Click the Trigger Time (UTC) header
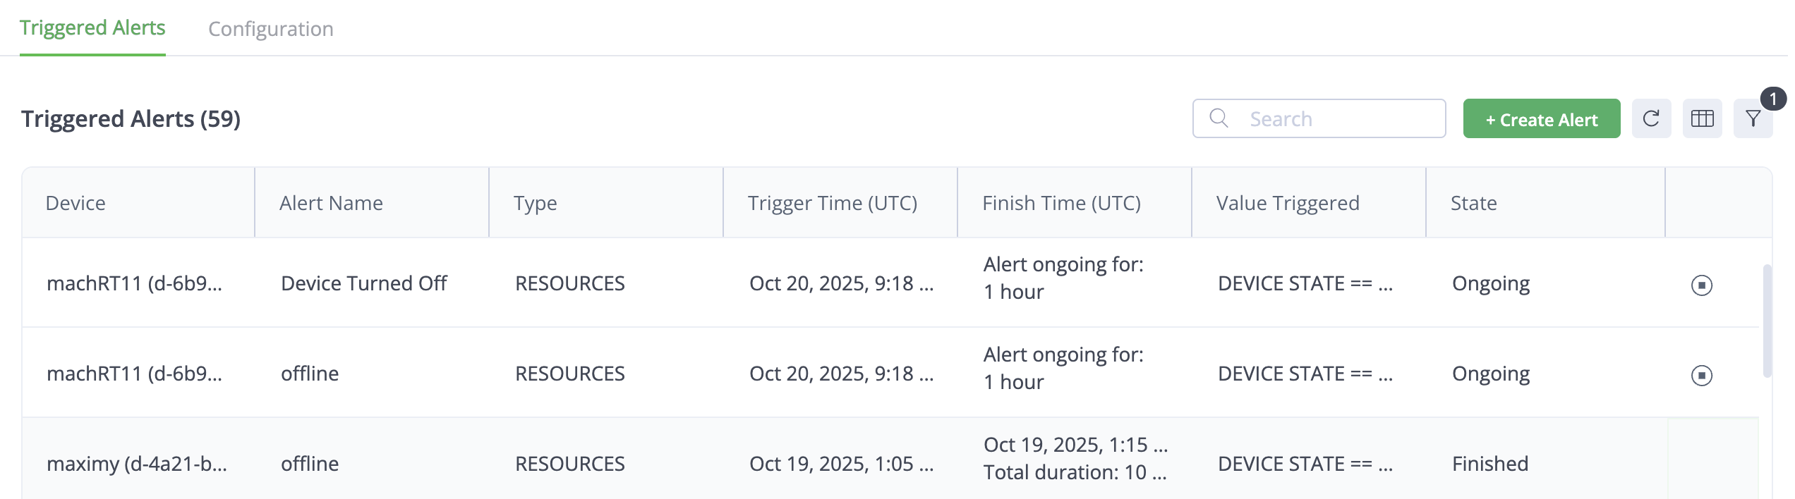Viewport: 1795px width, 499px height. pos(833,203)
